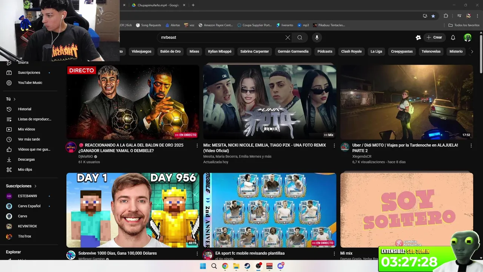483x272 pixels.
Task: Expand the Tú section chevron
Action: pyautogui.click(x=14, y=99)
